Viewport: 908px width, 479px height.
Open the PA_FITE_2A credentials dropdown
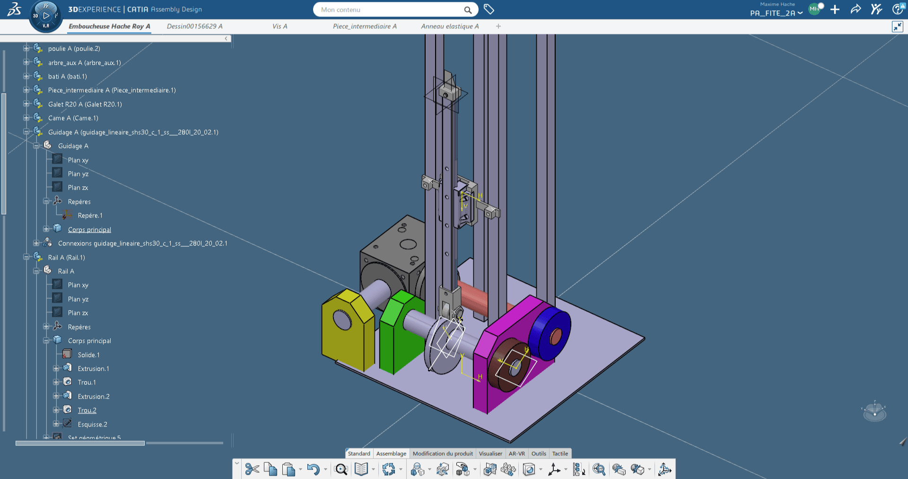pyautogui.click(x=776, y=13)
